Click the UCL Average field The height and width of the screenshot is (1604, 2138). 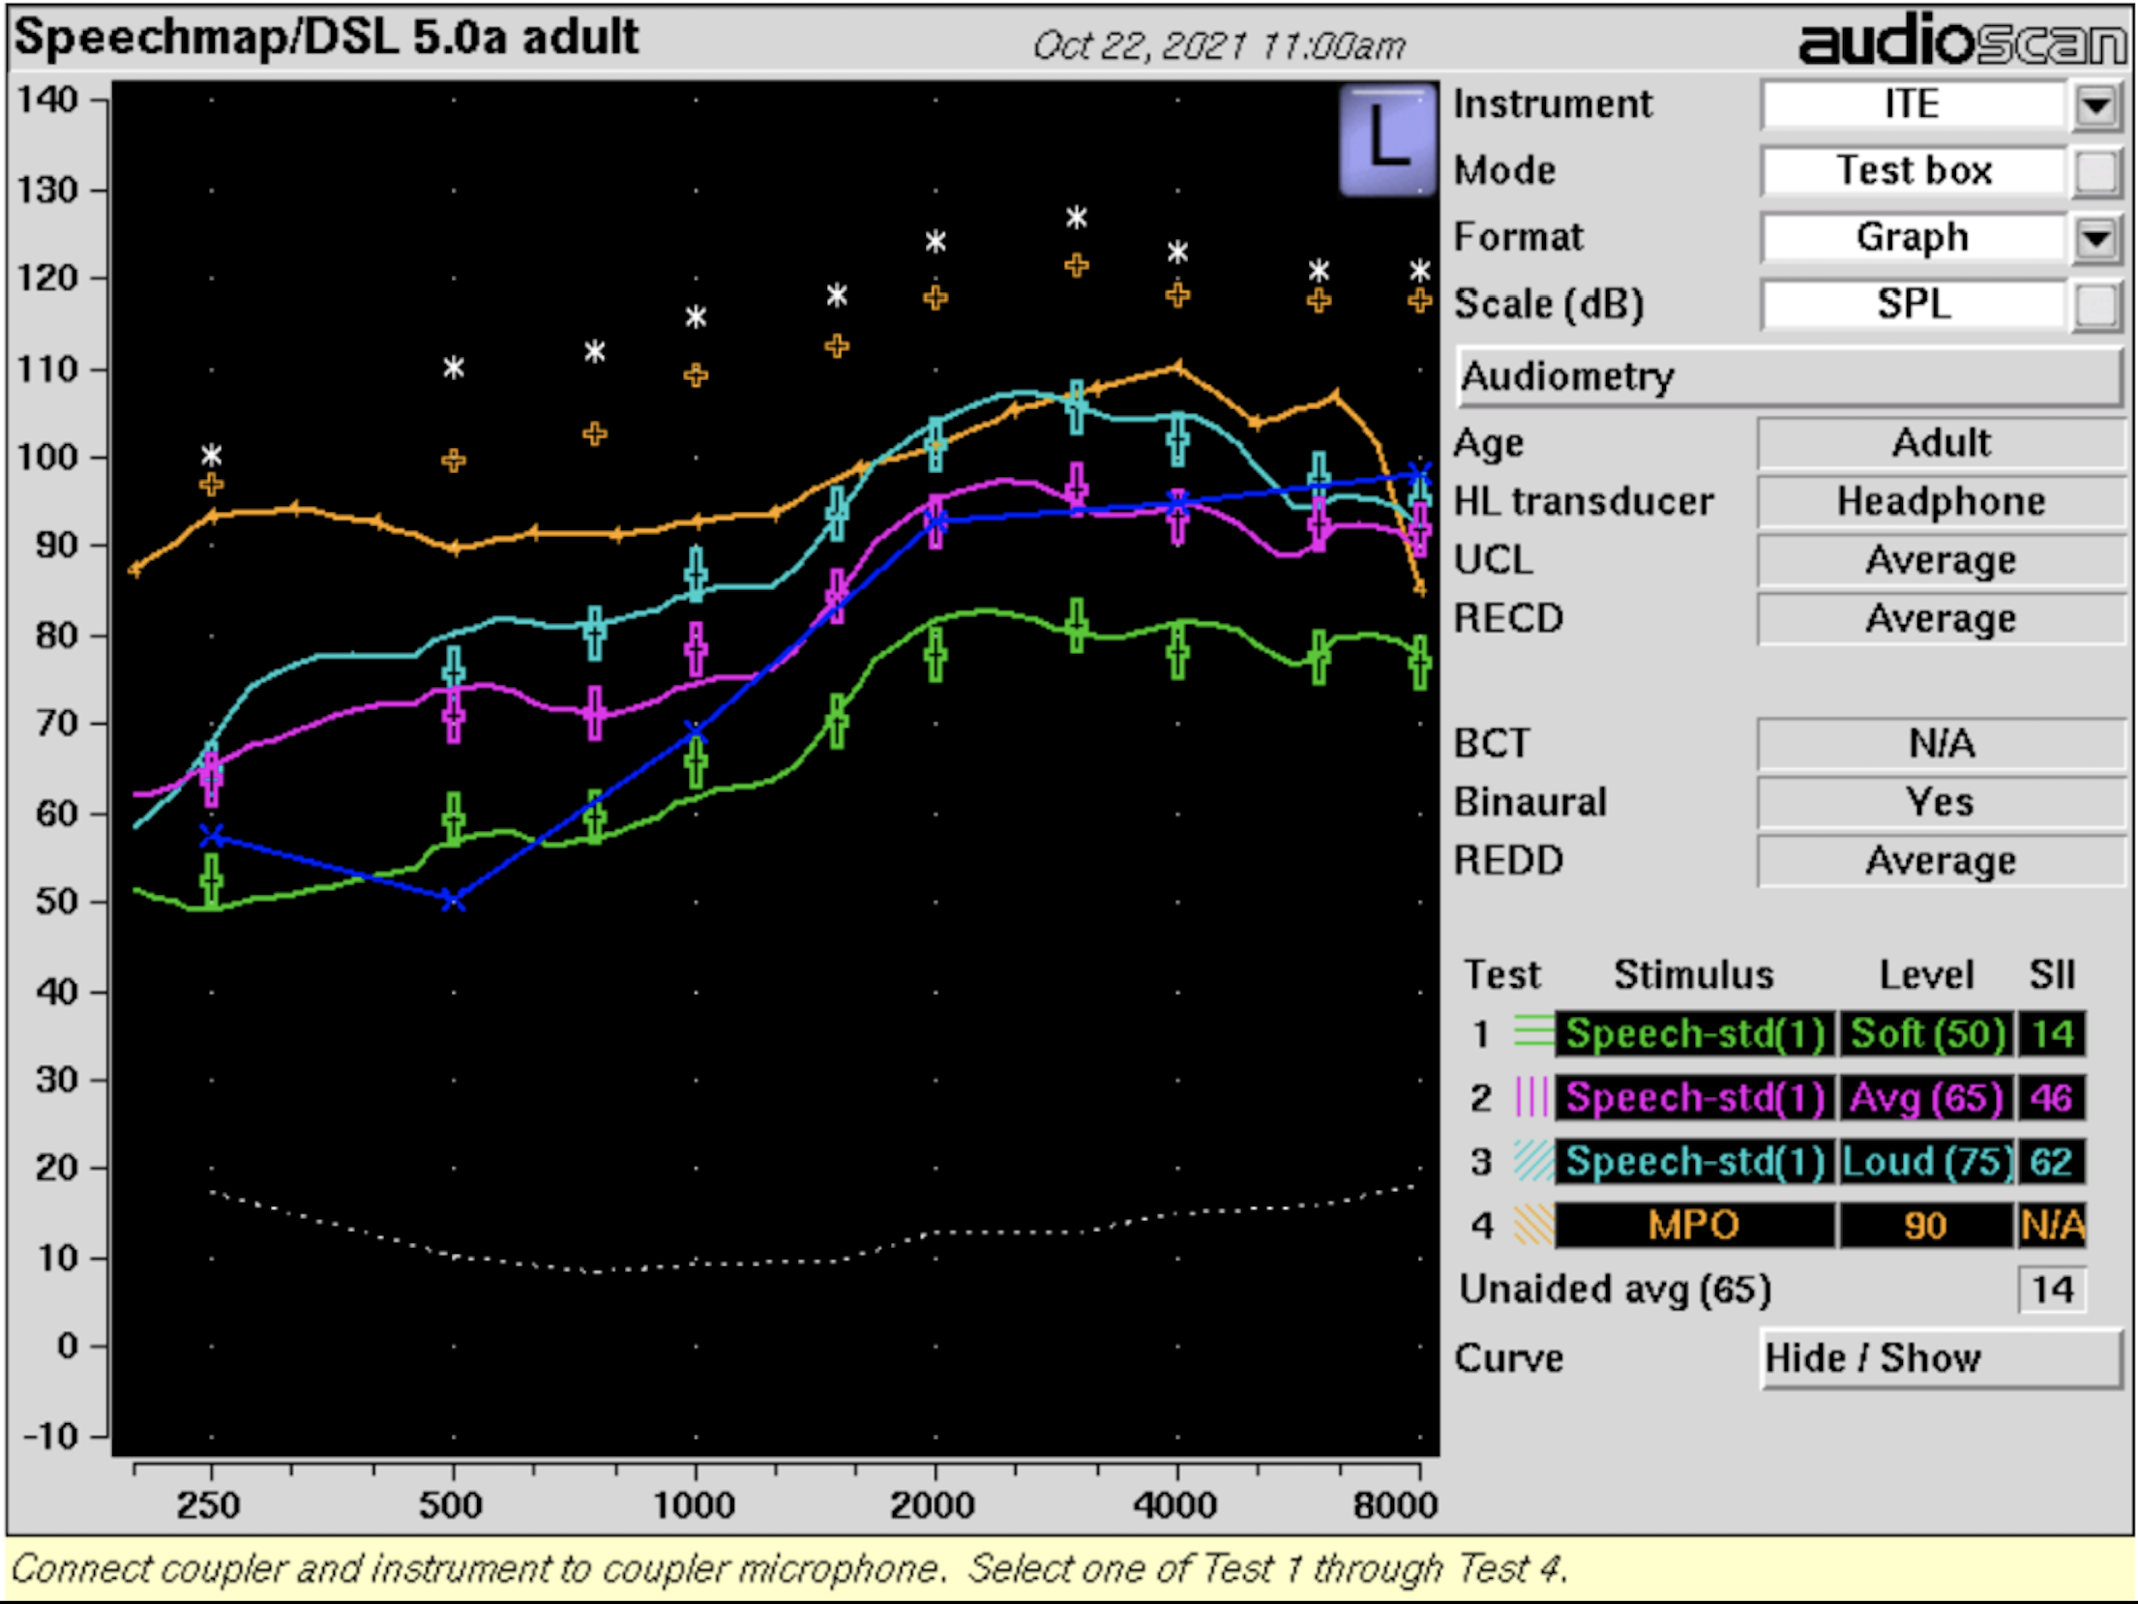1941,560
